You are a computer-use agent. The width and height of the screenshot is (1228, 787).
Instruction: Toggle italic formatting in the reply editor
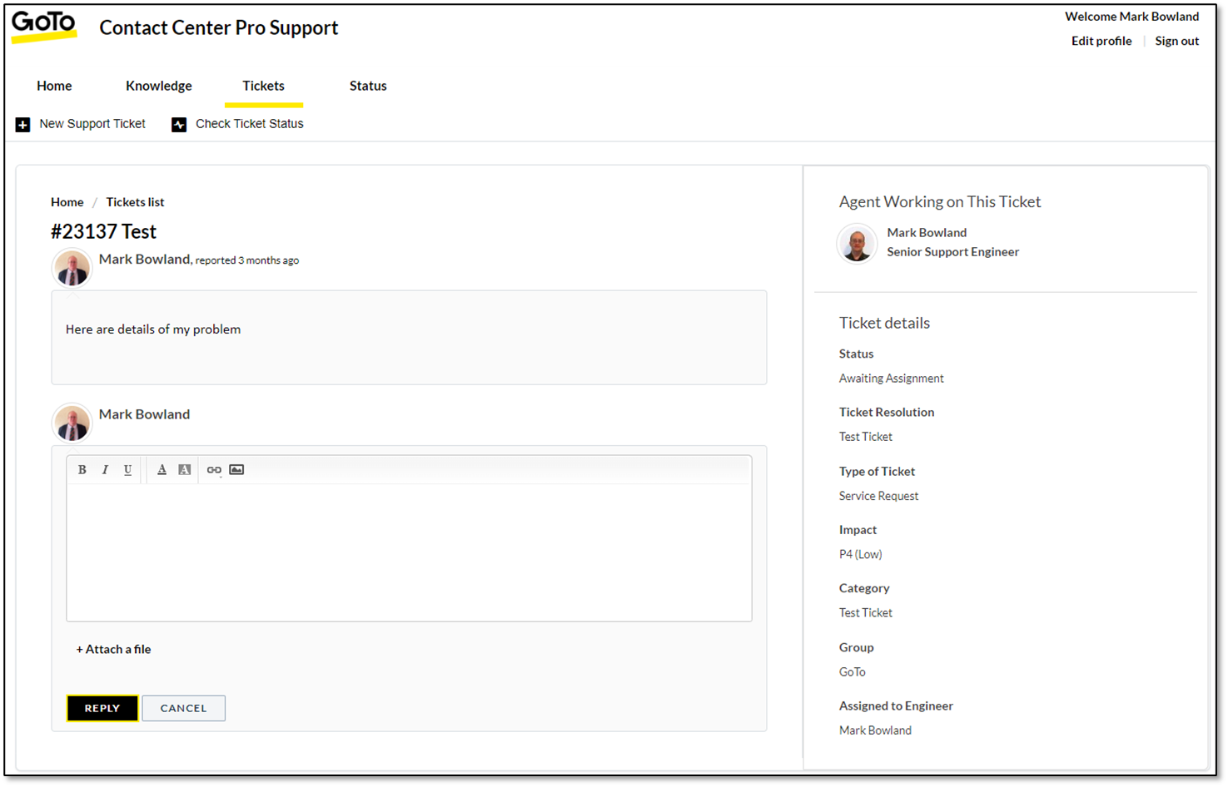point(105,470)
